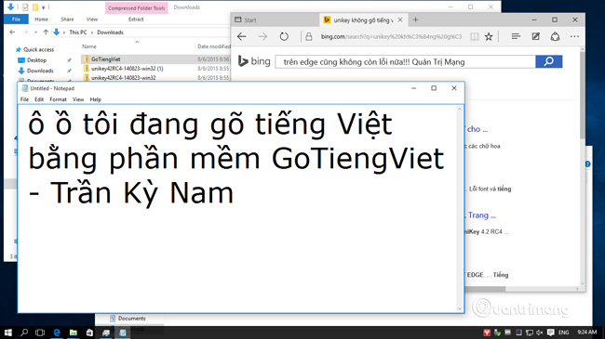
Task: Close the unikey search tab
Action: pos(400,20)
